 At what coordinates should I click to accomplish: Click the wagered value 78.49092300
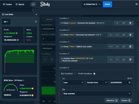pos(10,40)
